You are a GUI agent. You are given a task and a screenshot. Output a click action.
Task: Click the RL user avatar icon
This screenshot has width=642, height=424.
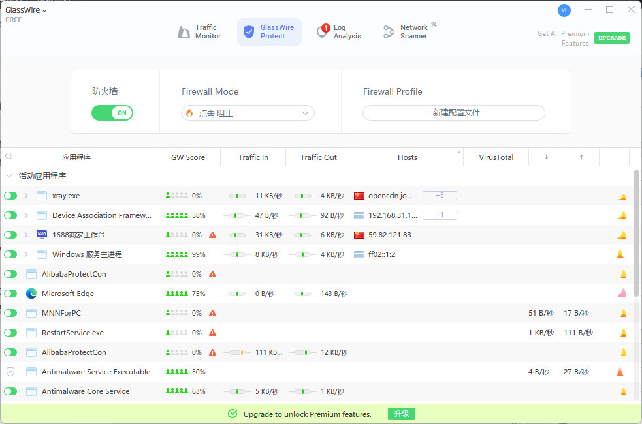564,10
